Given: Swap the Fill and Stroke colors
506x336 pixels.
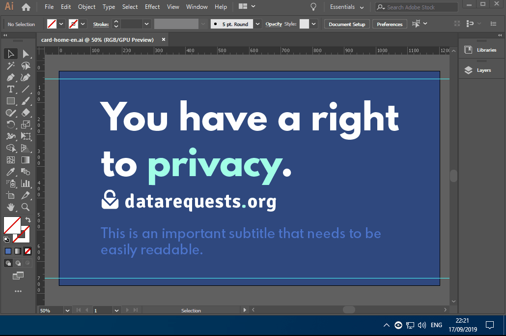Looking at the screenshot, I should tap(28, 219).
